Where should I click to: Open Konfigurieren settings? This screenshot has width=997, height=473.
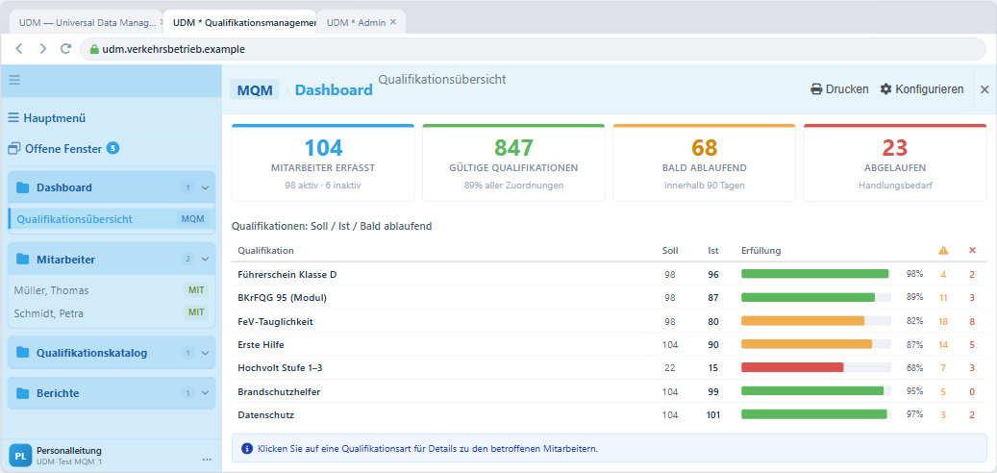922,89
